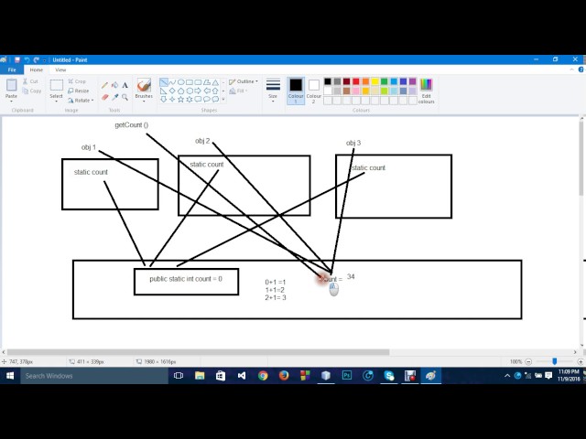The width and height of the screenshot is (586, 439).
Task: Choose the Right-angled triangle shape
Action: tap(163, 91)
